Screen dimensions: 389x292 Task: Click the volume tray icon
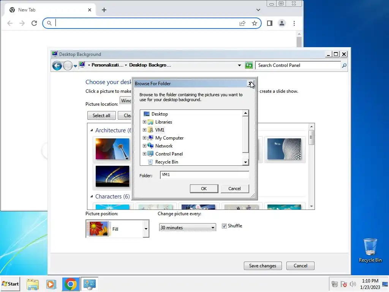pyautogui.click(x=353, y=284)
